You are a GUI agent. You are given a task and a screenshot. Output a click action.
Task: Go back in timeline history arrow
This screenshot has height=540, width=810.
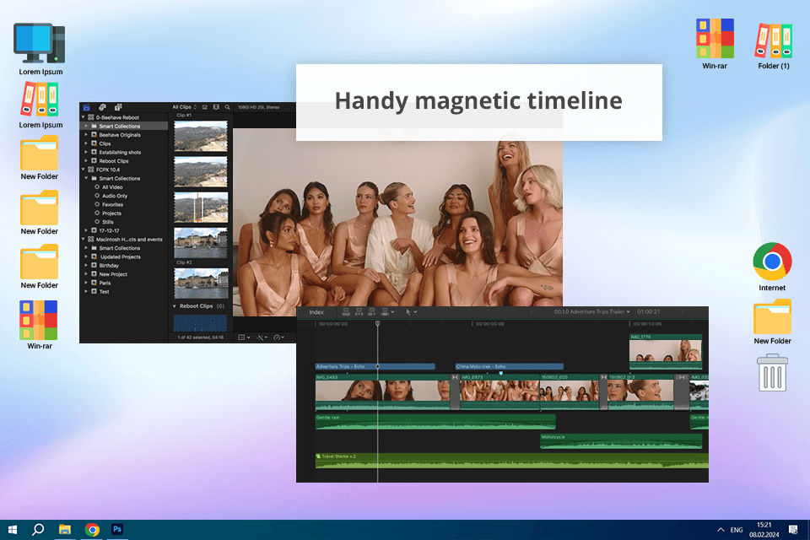tap(531, 312)
